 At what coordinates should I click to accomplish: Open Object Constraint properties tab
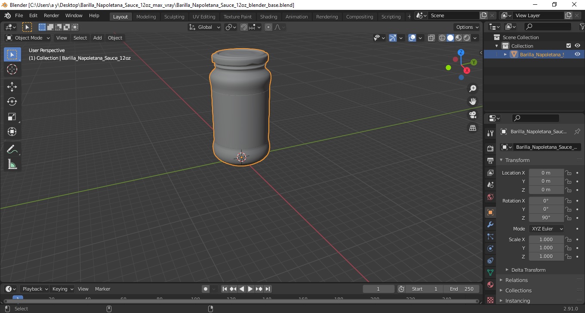point(490,261)
